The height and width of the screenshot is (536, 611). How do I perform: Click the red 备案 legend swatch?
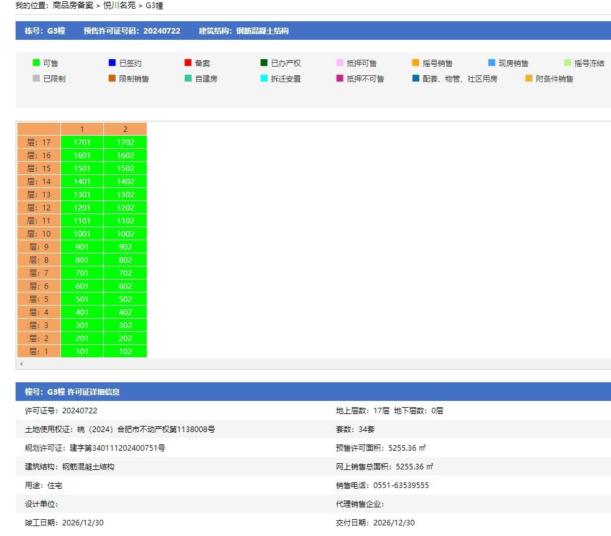188,63
